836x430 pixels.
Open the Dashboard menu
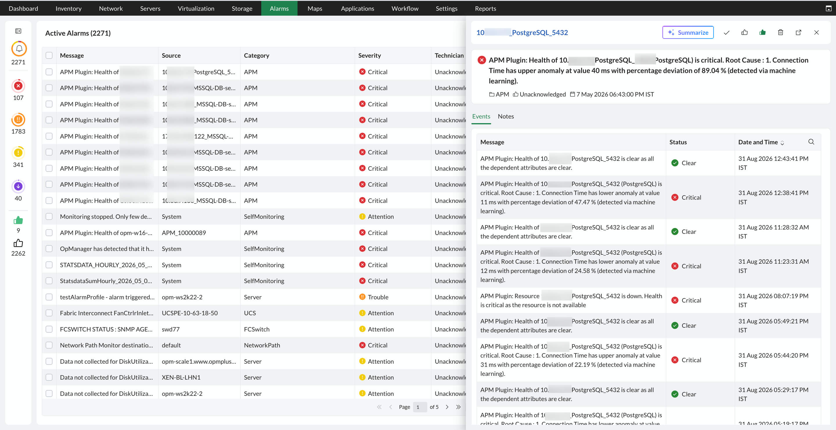(x=23, y=8)
